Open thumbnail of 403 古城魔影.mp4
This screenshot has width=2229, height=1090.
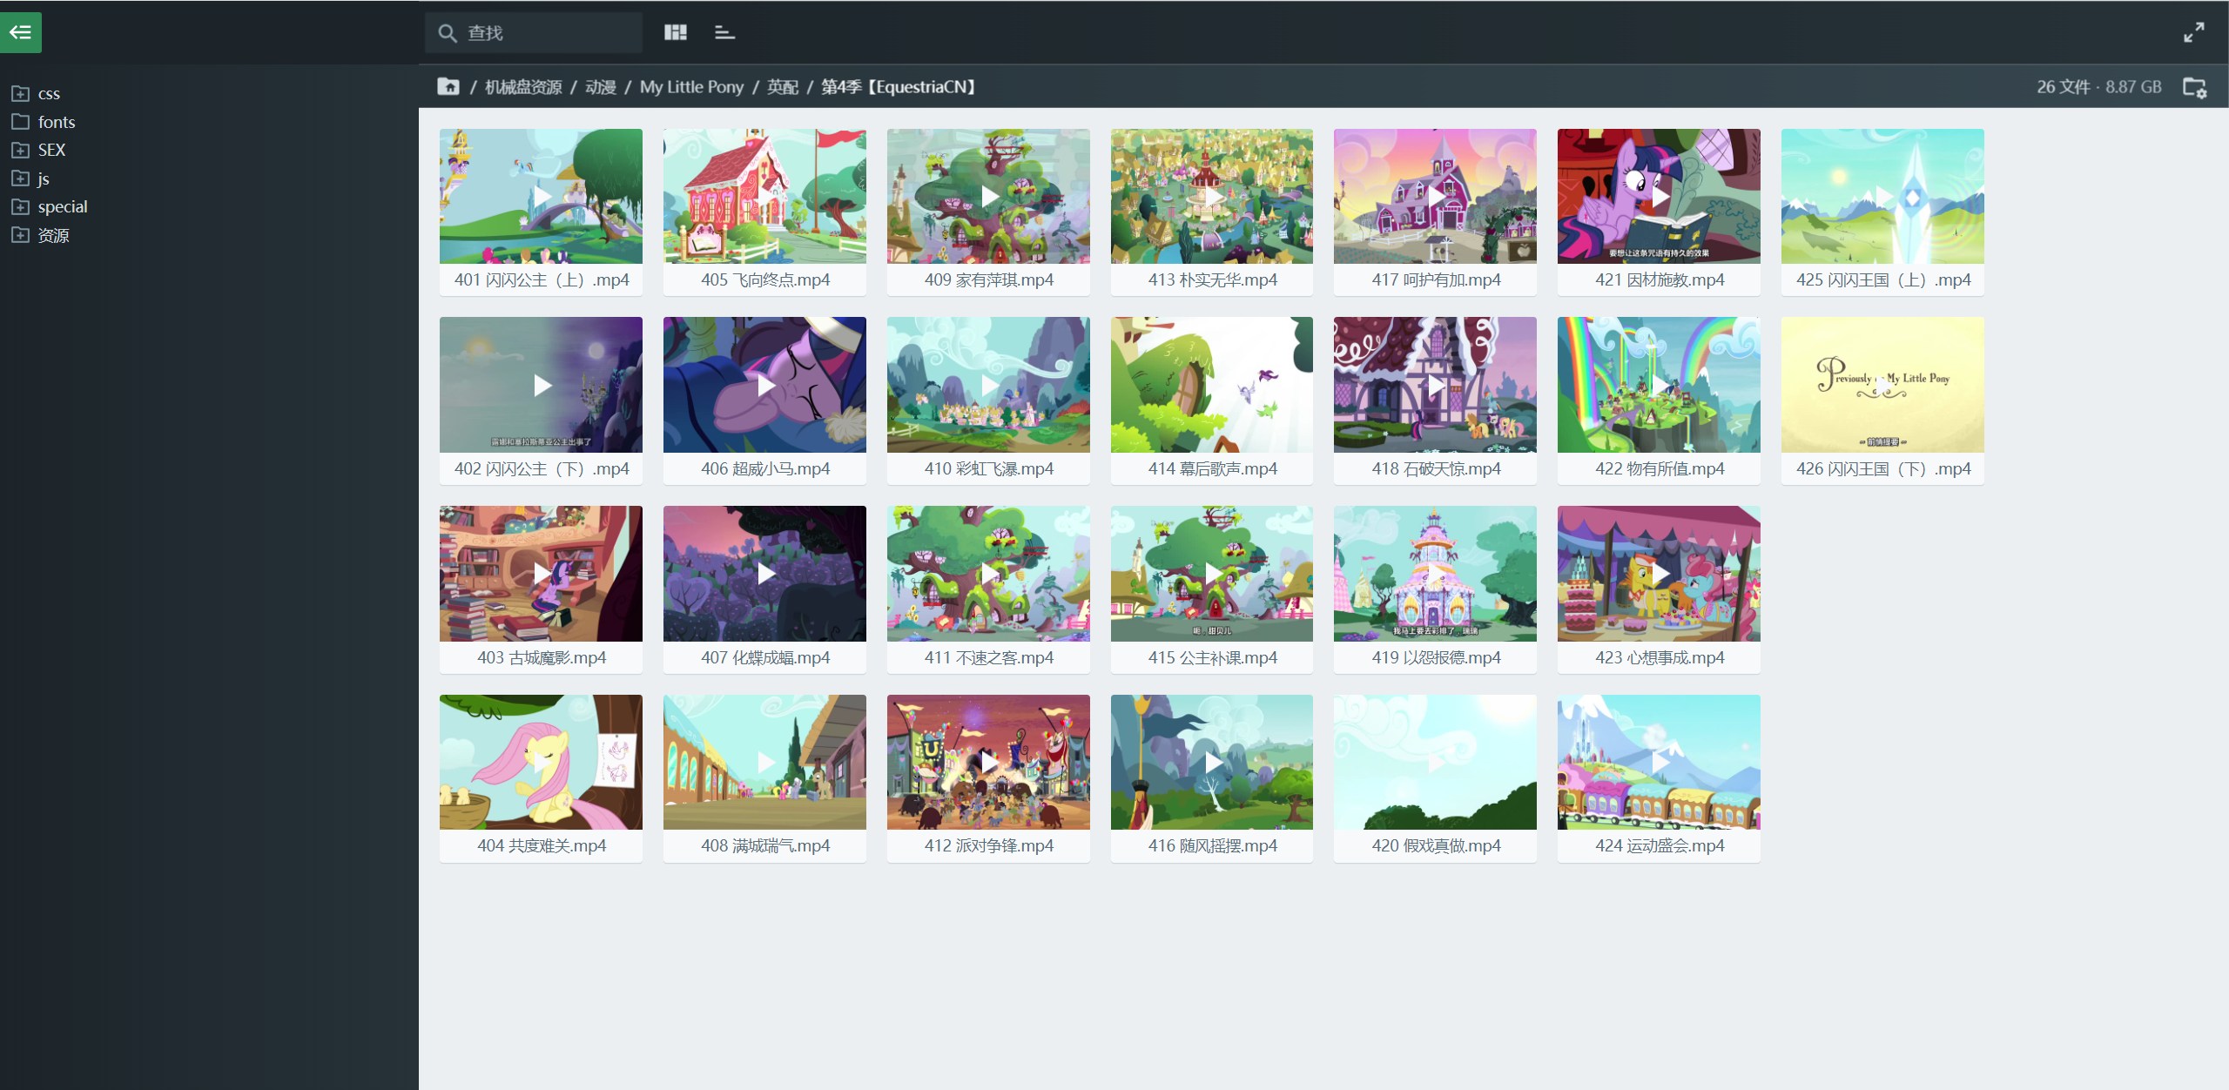point(541,574)
